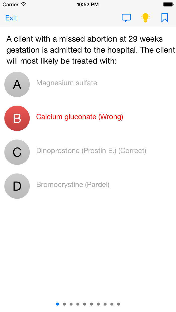Screen dimensions: 176x312
Task: Open the comment bubble icon in the toolbar
Action: pos(126,18)
